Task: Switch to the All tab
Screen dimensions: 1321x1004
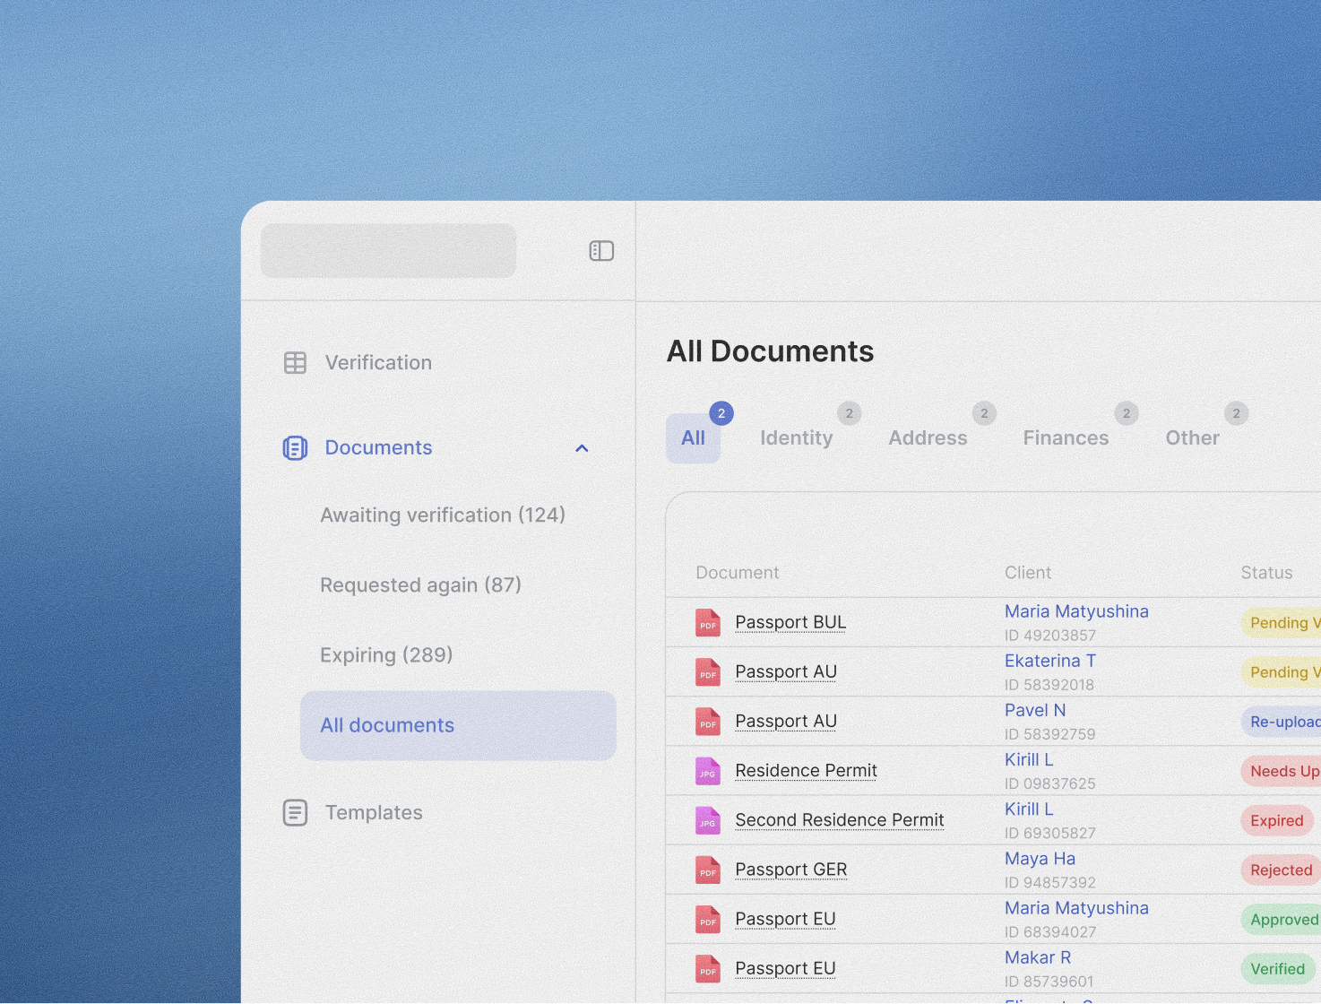Action: [x=693, y=437]
